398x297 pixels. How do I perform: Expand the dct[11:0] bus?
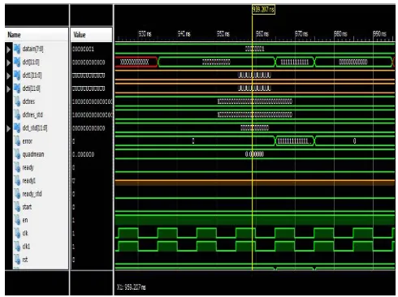8,62
